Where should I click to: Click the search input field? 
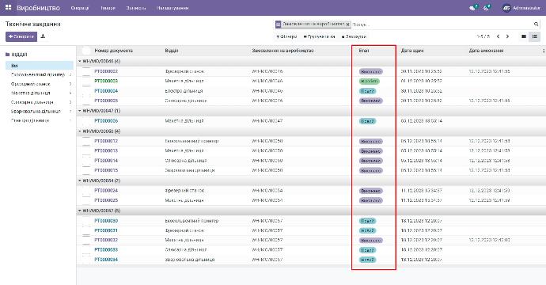[442, 25]
